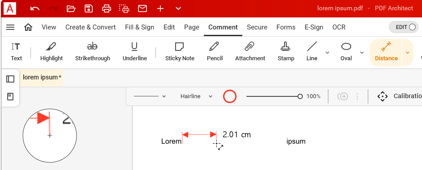Select the Comment tab
Screen dimensions: 422x170
[x=223, y=27]
